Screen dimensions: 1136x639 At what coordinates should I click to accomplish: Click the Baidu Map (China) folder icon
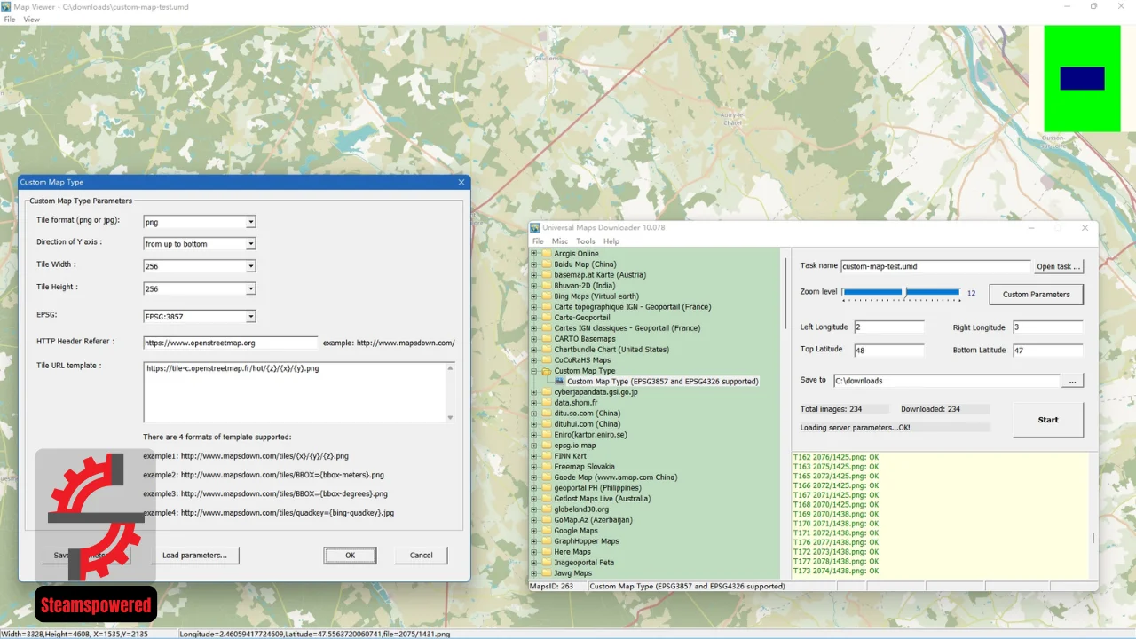[548, 264]
